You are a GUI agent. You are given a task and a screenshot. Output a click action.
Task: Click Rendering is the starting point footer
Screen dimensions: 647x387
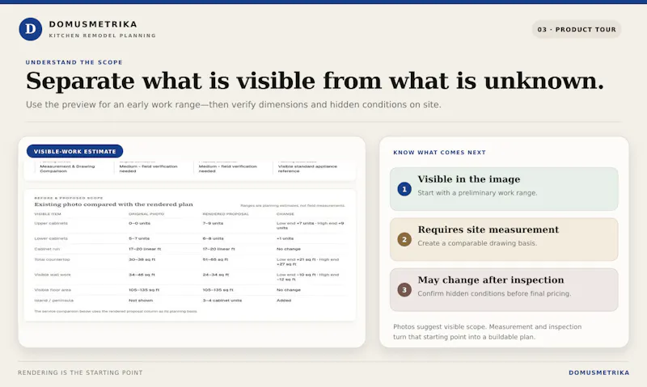coord(80,372)
